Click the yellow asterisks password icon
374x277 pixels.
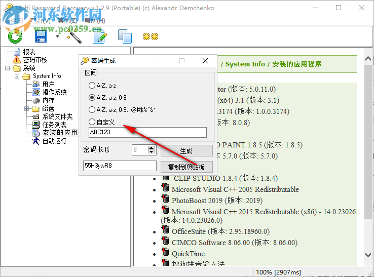click(x=151, y=36)
